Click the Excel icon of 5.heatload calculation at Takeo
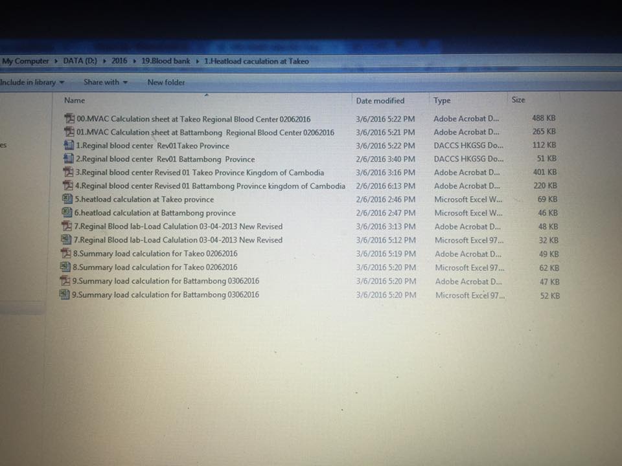The height and width of the screenshot is (466, 622). [x=67, y=199]
